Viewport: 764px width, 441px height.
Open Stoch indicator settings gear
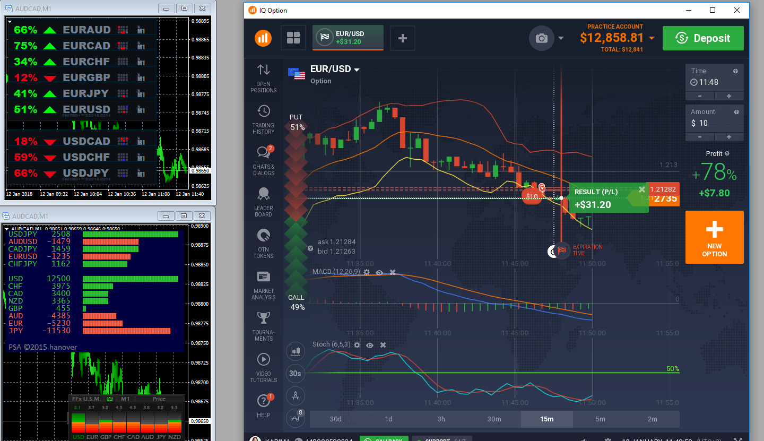(357, 345)
